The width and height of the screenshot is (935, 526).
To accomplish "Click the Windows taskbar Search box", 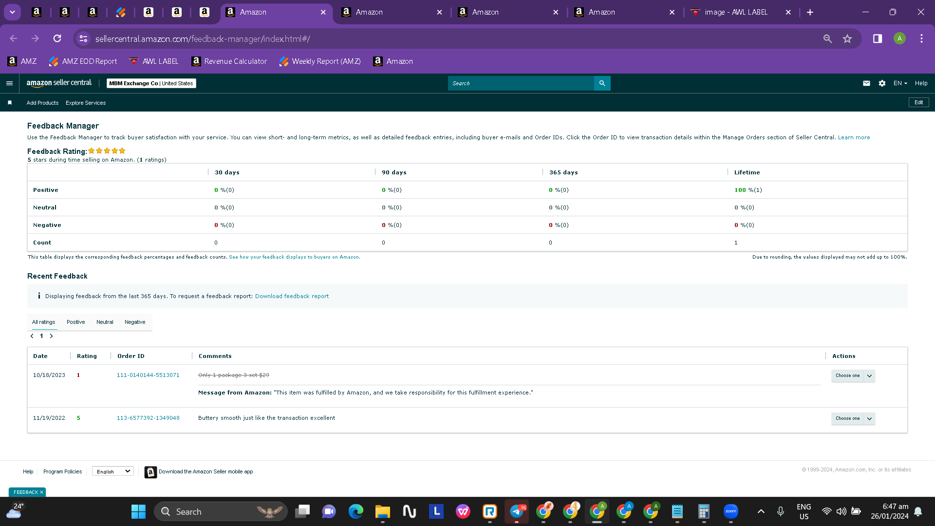I will 221,511.
